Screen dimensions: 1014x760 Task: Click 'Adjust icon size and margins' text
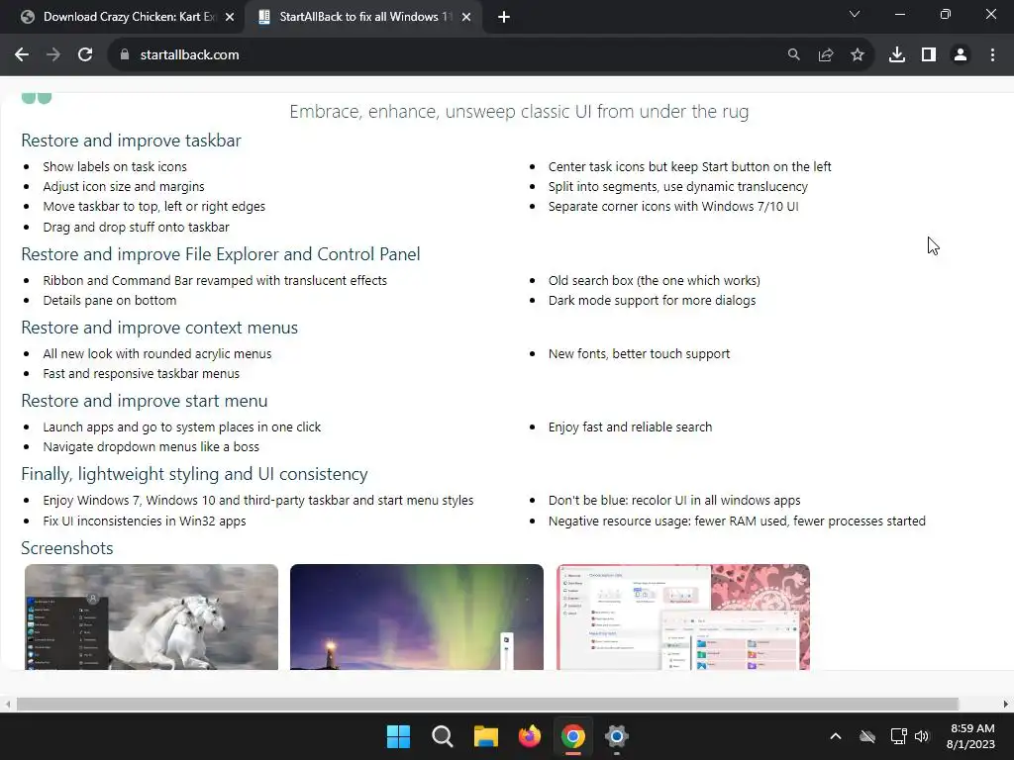pos(124,187)
